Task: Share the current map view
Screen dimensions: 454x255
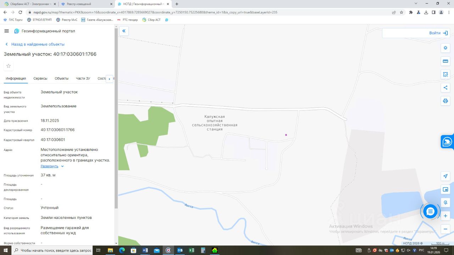Action: pos(445,87)
